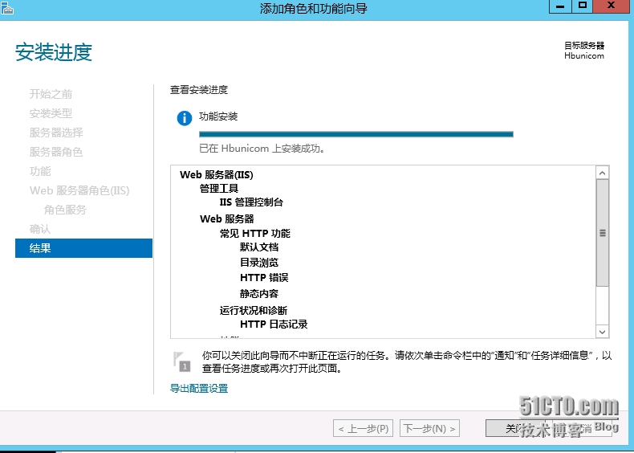This screenshot has height=453, width=634.
Task: Close the wizard using the title bar X
Action: [612, 6]
